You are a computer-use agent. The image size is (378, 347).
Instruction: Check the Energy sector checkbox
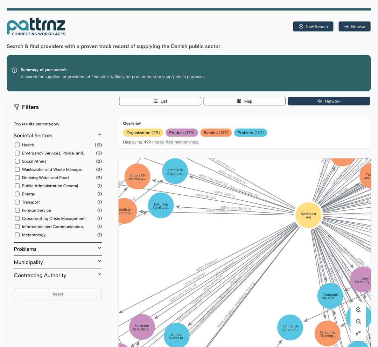[x=17, y=194]
